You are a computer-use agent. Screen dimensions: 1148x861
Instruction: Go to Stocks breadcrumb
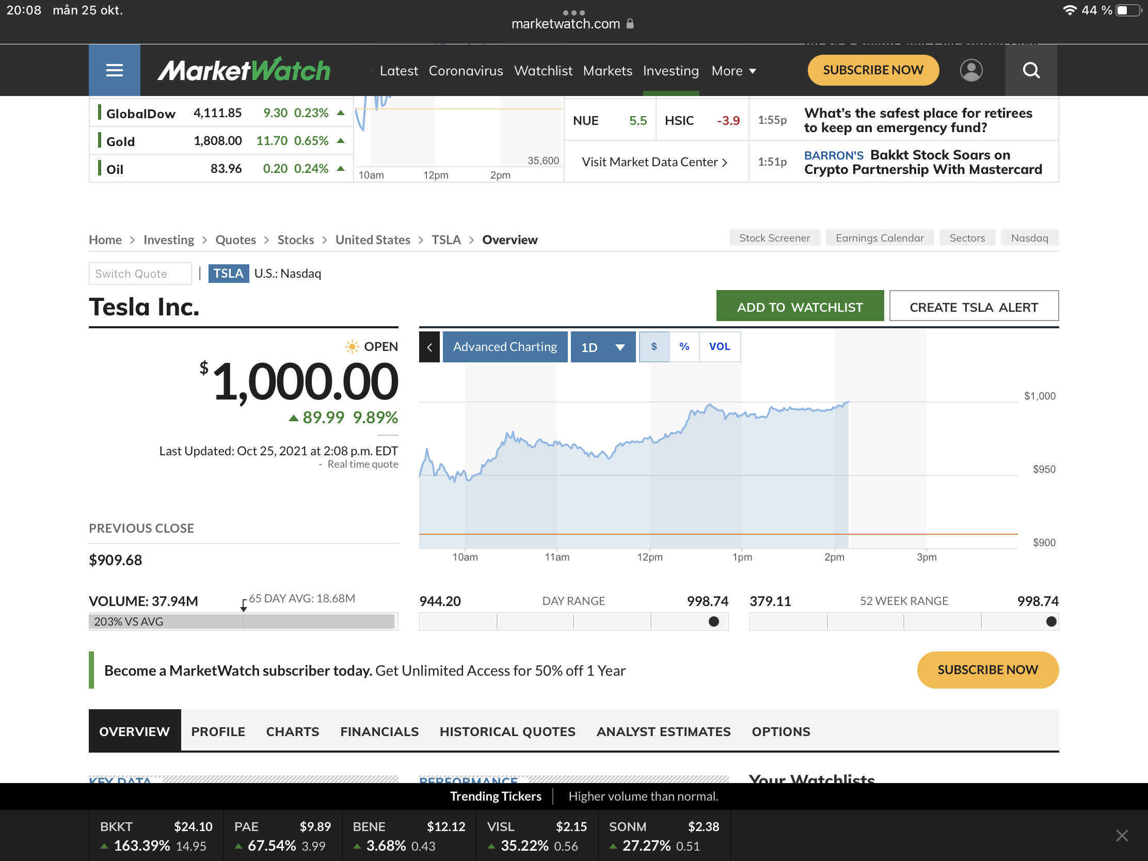coord(296,240)
